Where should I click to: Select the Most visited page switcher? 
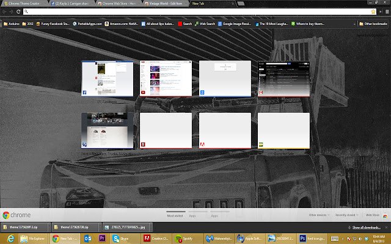pyautogui.click(x=175, y=215)
